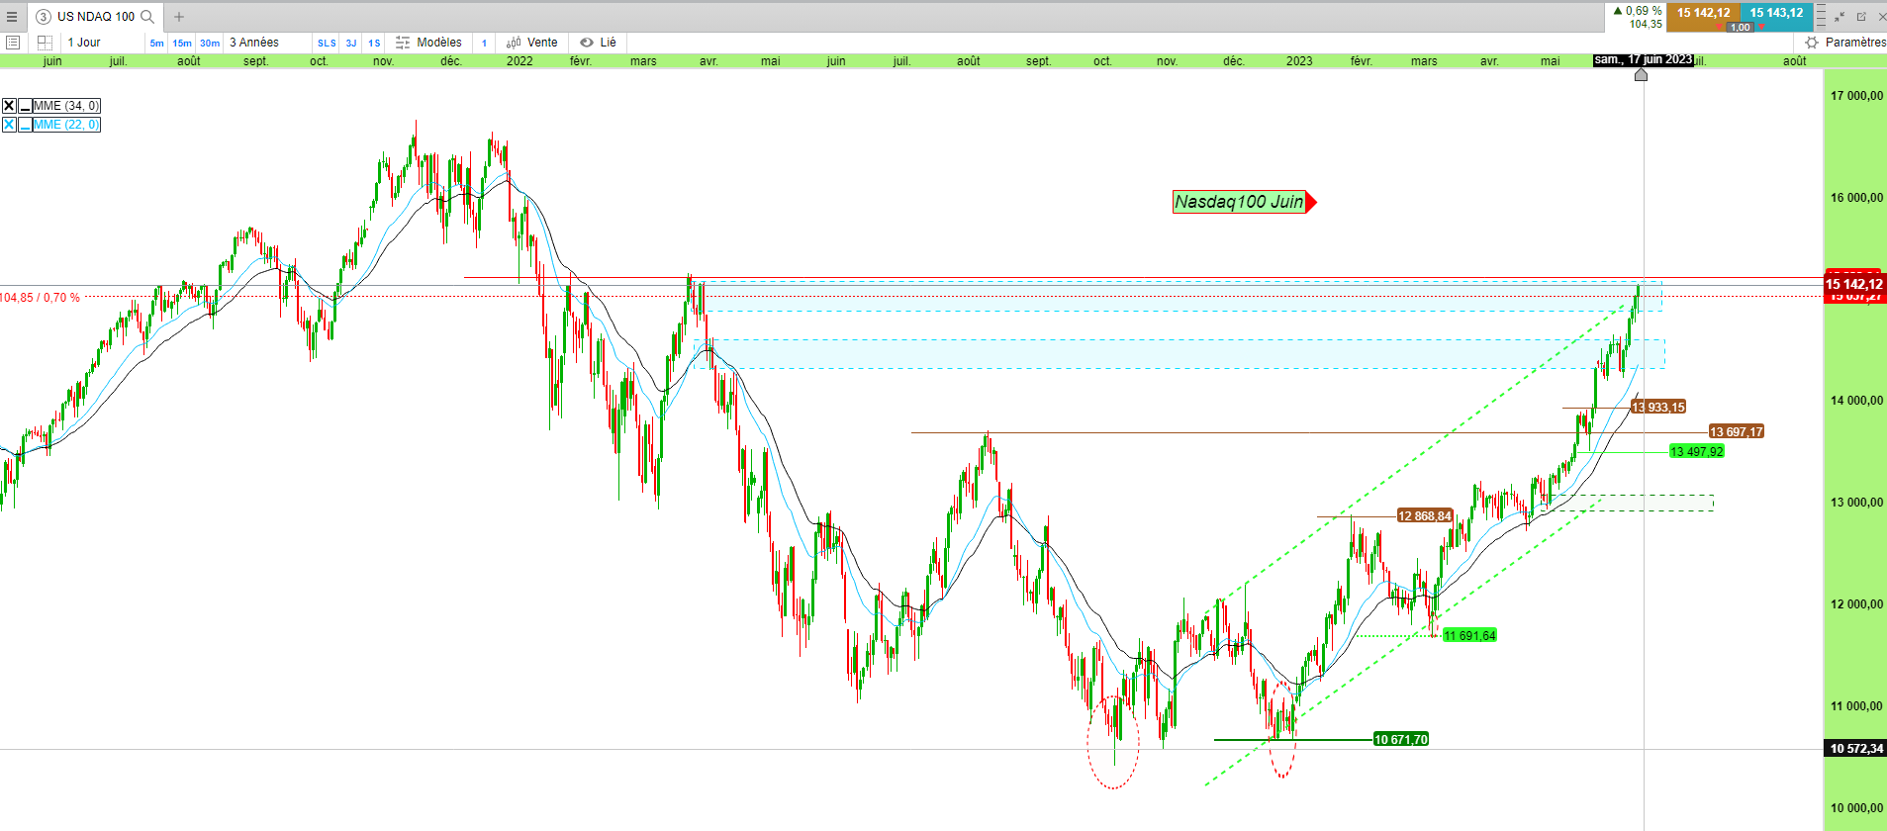Select the Nasdaq100 Juin chart label
This screenshot has width=1887, height=831.
(x=1239, y=202)
